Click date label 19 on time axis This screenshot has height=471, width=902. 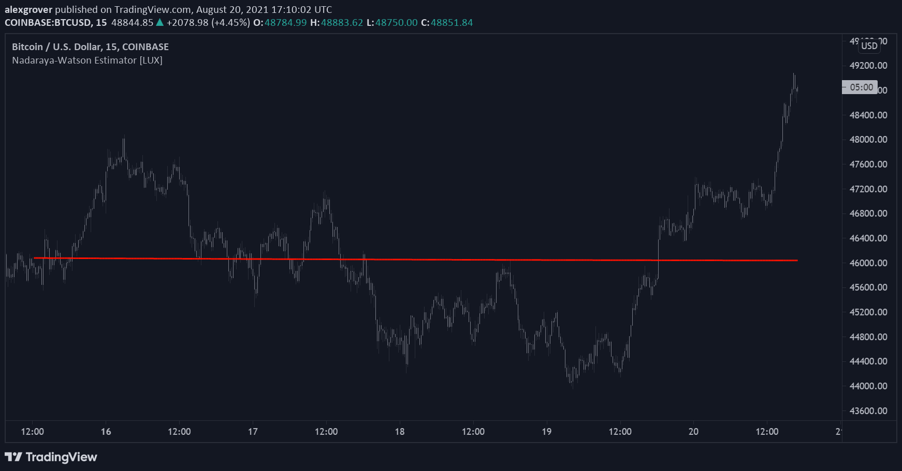(x=547, y=432)
